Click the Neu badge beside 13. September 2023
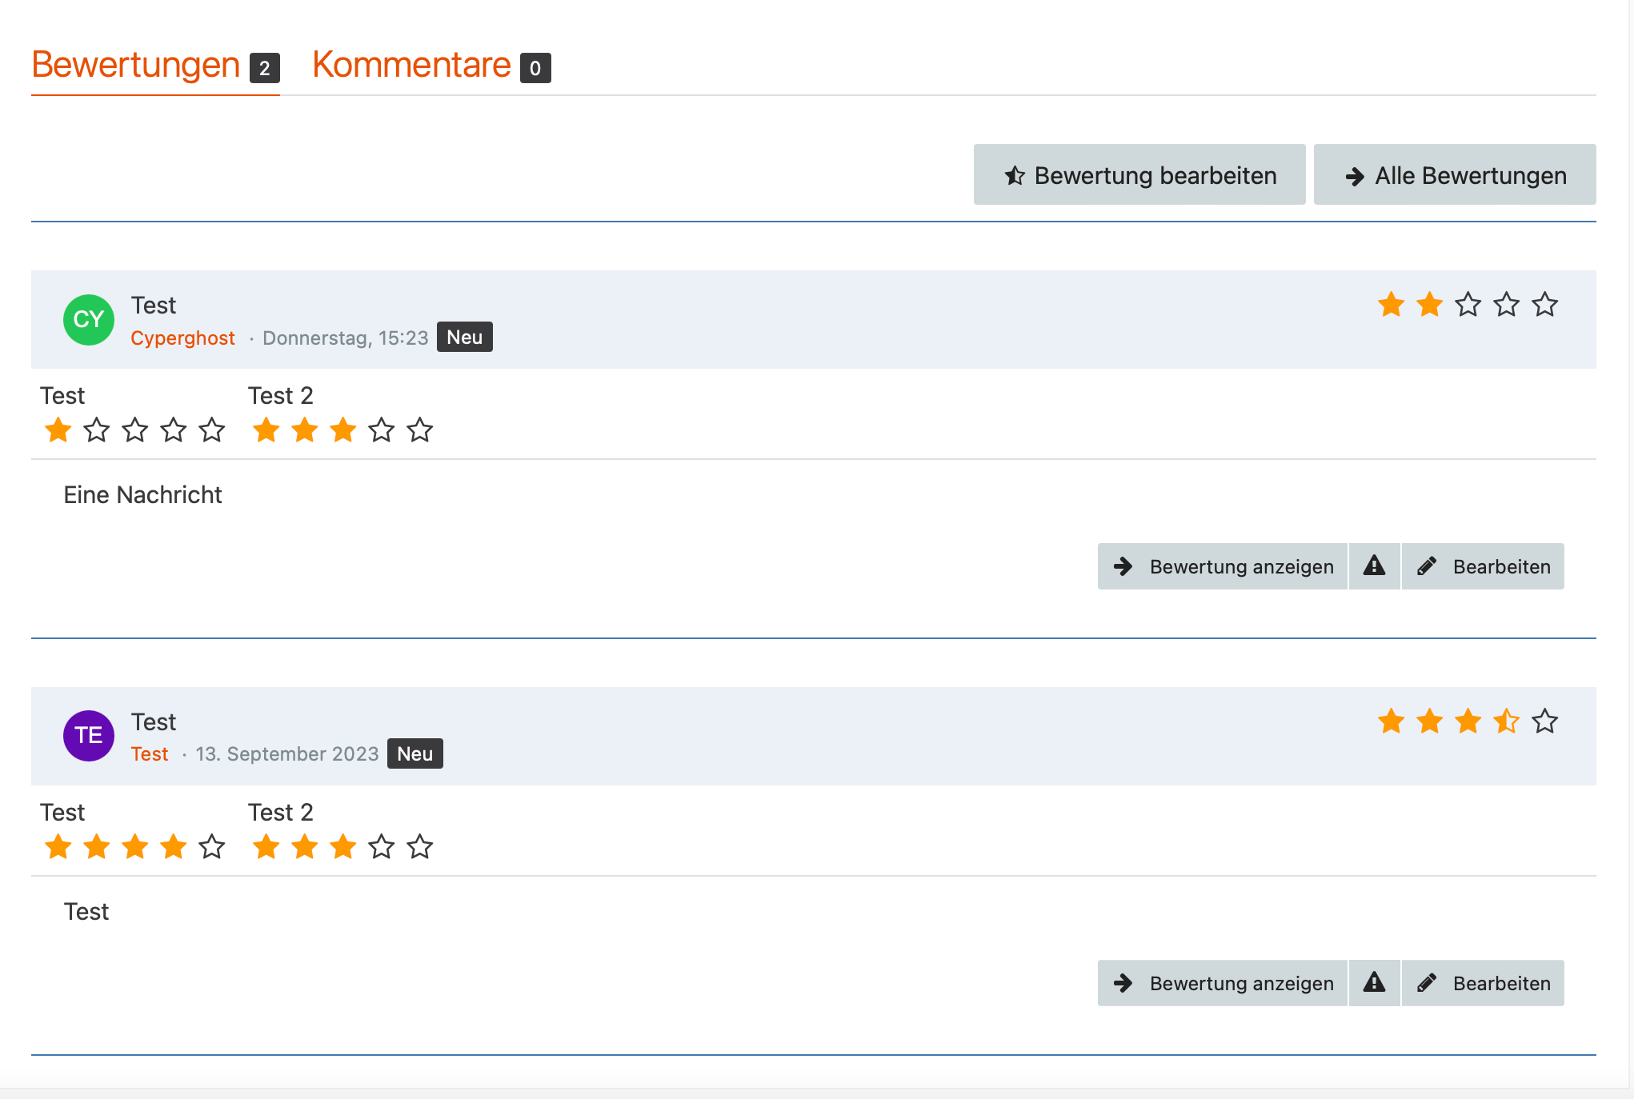Image resolution: width=1634 pixels, height=1099 pixels. [415, 754]
